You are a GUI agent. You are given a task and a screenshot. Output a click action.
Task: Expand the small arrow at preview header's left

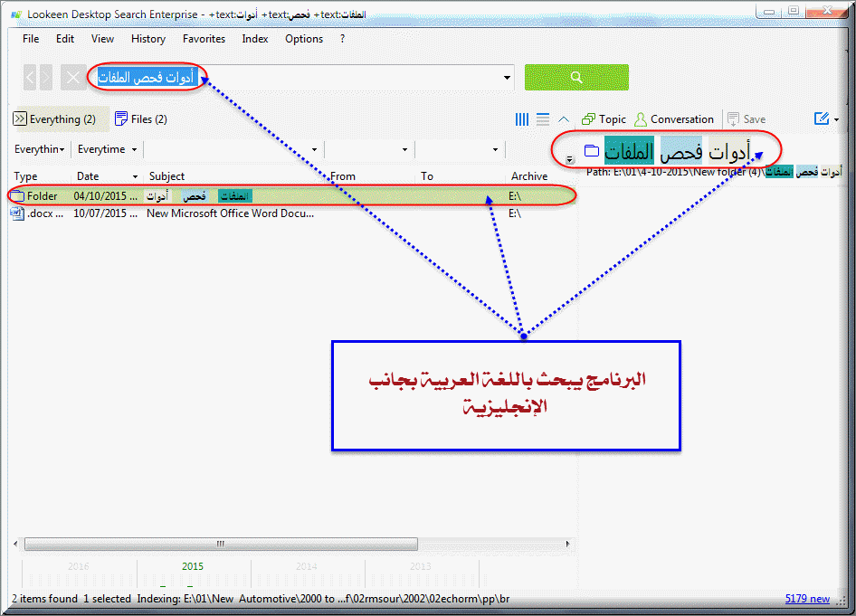[569, 159]
